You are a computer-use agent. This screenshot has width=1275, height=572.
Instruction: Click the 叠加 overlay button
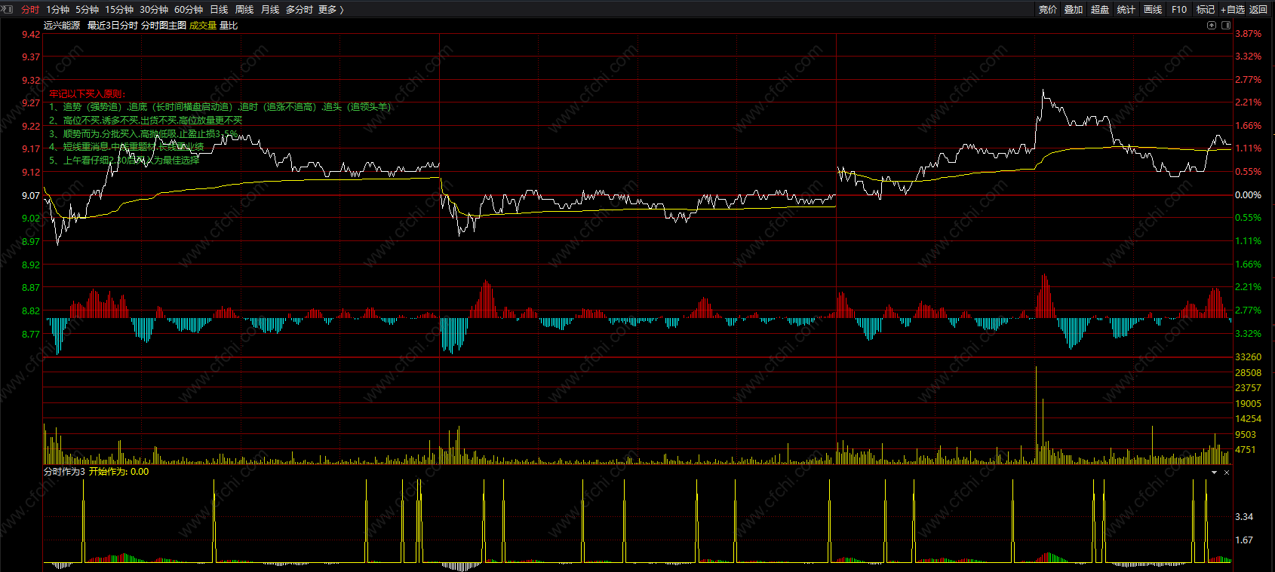pyautogui.click(x=1074, y=10)
